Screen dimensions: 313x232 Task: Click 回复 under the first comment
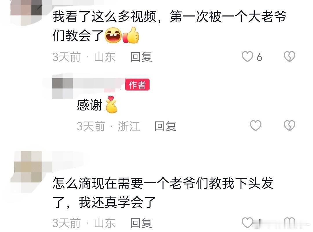pos(141,57)
